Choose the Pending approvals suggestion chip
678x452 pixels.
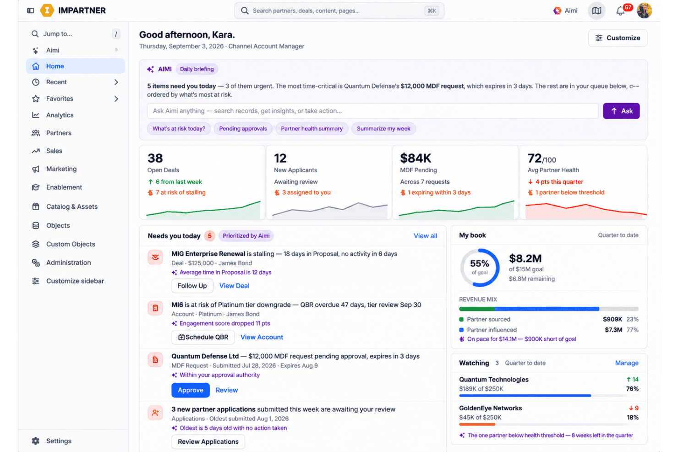click(243, 129)
